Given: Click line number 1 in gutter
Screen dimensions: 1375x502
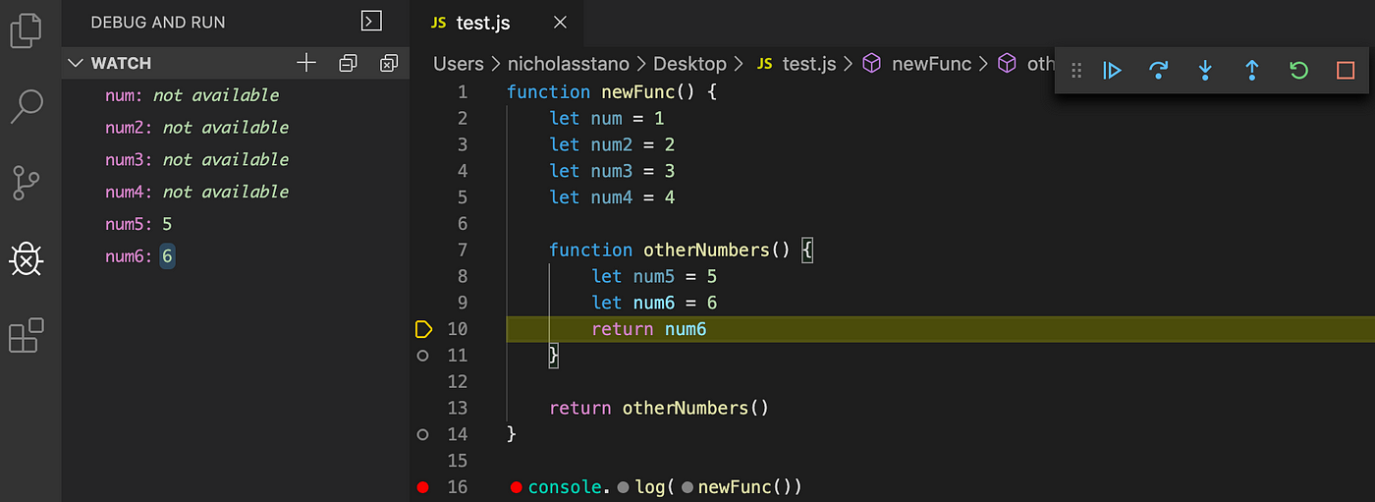Looking at the screenshot, I should tap(463, 92).
